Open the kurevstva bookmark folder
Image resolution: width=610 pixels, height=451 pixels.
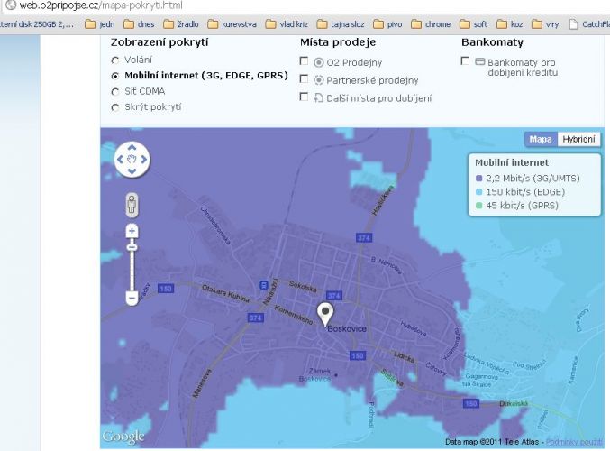pyautogui.click(x=232, y=24)
